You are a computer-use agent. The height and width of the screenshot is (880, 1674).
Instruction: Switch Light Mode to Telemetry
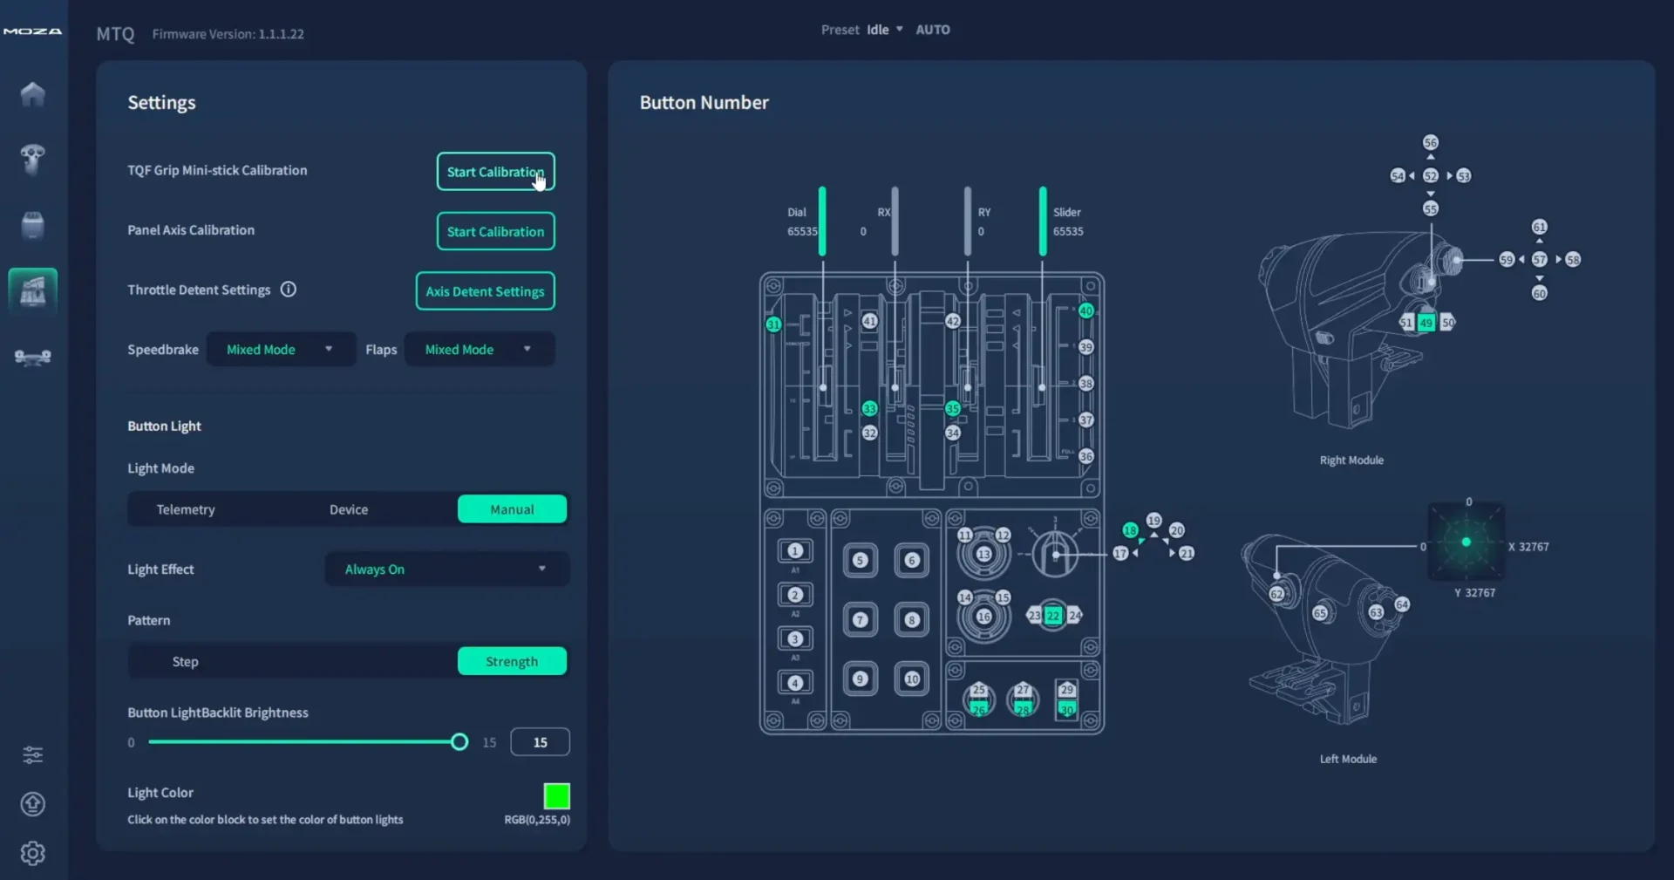click(x=186, y=509)
